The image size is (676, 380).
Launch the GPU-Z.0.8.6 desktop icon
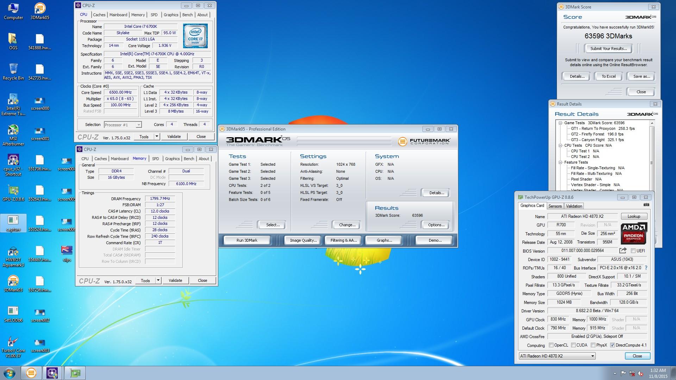point(13,193)
